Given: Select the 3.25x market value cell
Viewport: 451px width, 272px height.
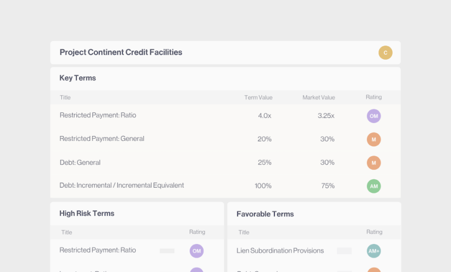Looking at the screenshot, I should [326, 116].
